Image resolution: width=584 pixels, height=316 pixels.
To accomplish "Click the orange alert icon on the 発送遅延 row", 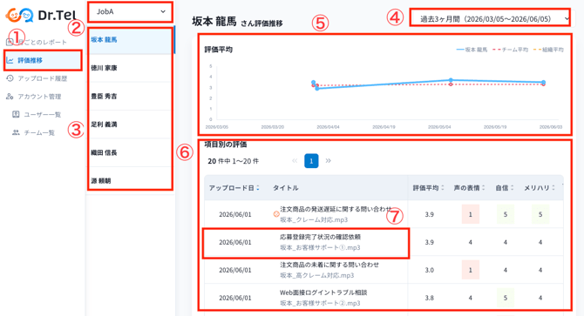I will [276, 214].
